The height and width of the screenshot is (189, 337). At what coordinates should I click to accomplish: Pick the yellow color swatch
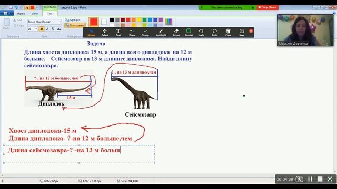tap(139, 20)
